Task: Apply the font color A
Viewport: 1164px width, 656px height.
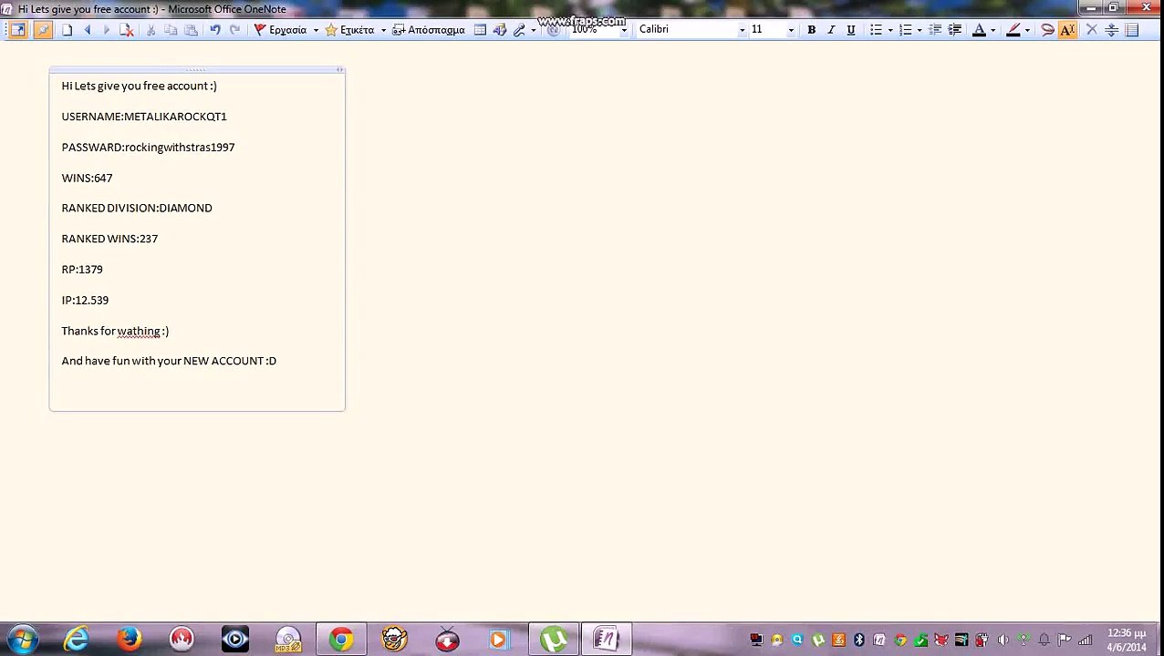Action: (979, 30)
